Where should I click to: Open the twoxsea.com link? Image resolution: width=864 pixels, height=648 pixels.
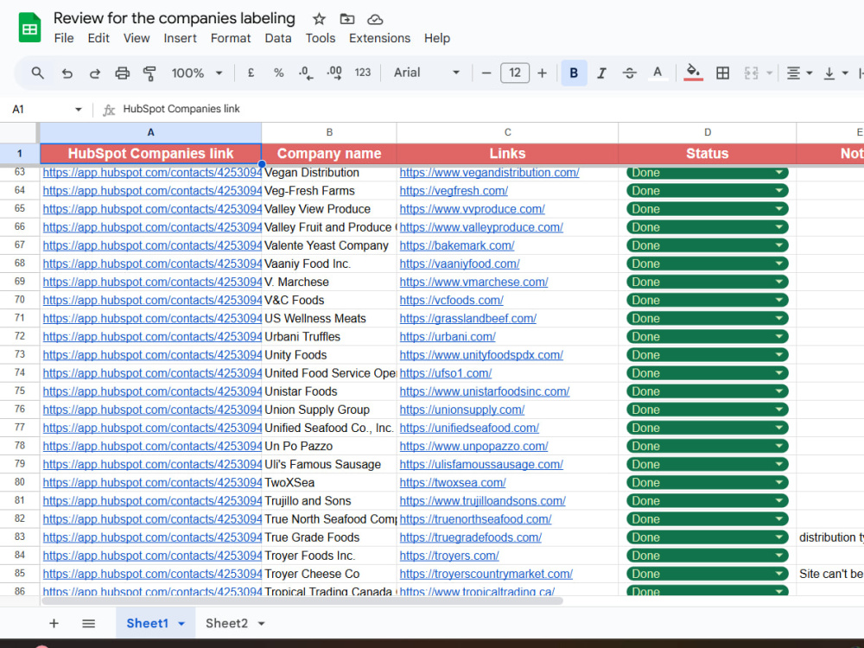453,483
